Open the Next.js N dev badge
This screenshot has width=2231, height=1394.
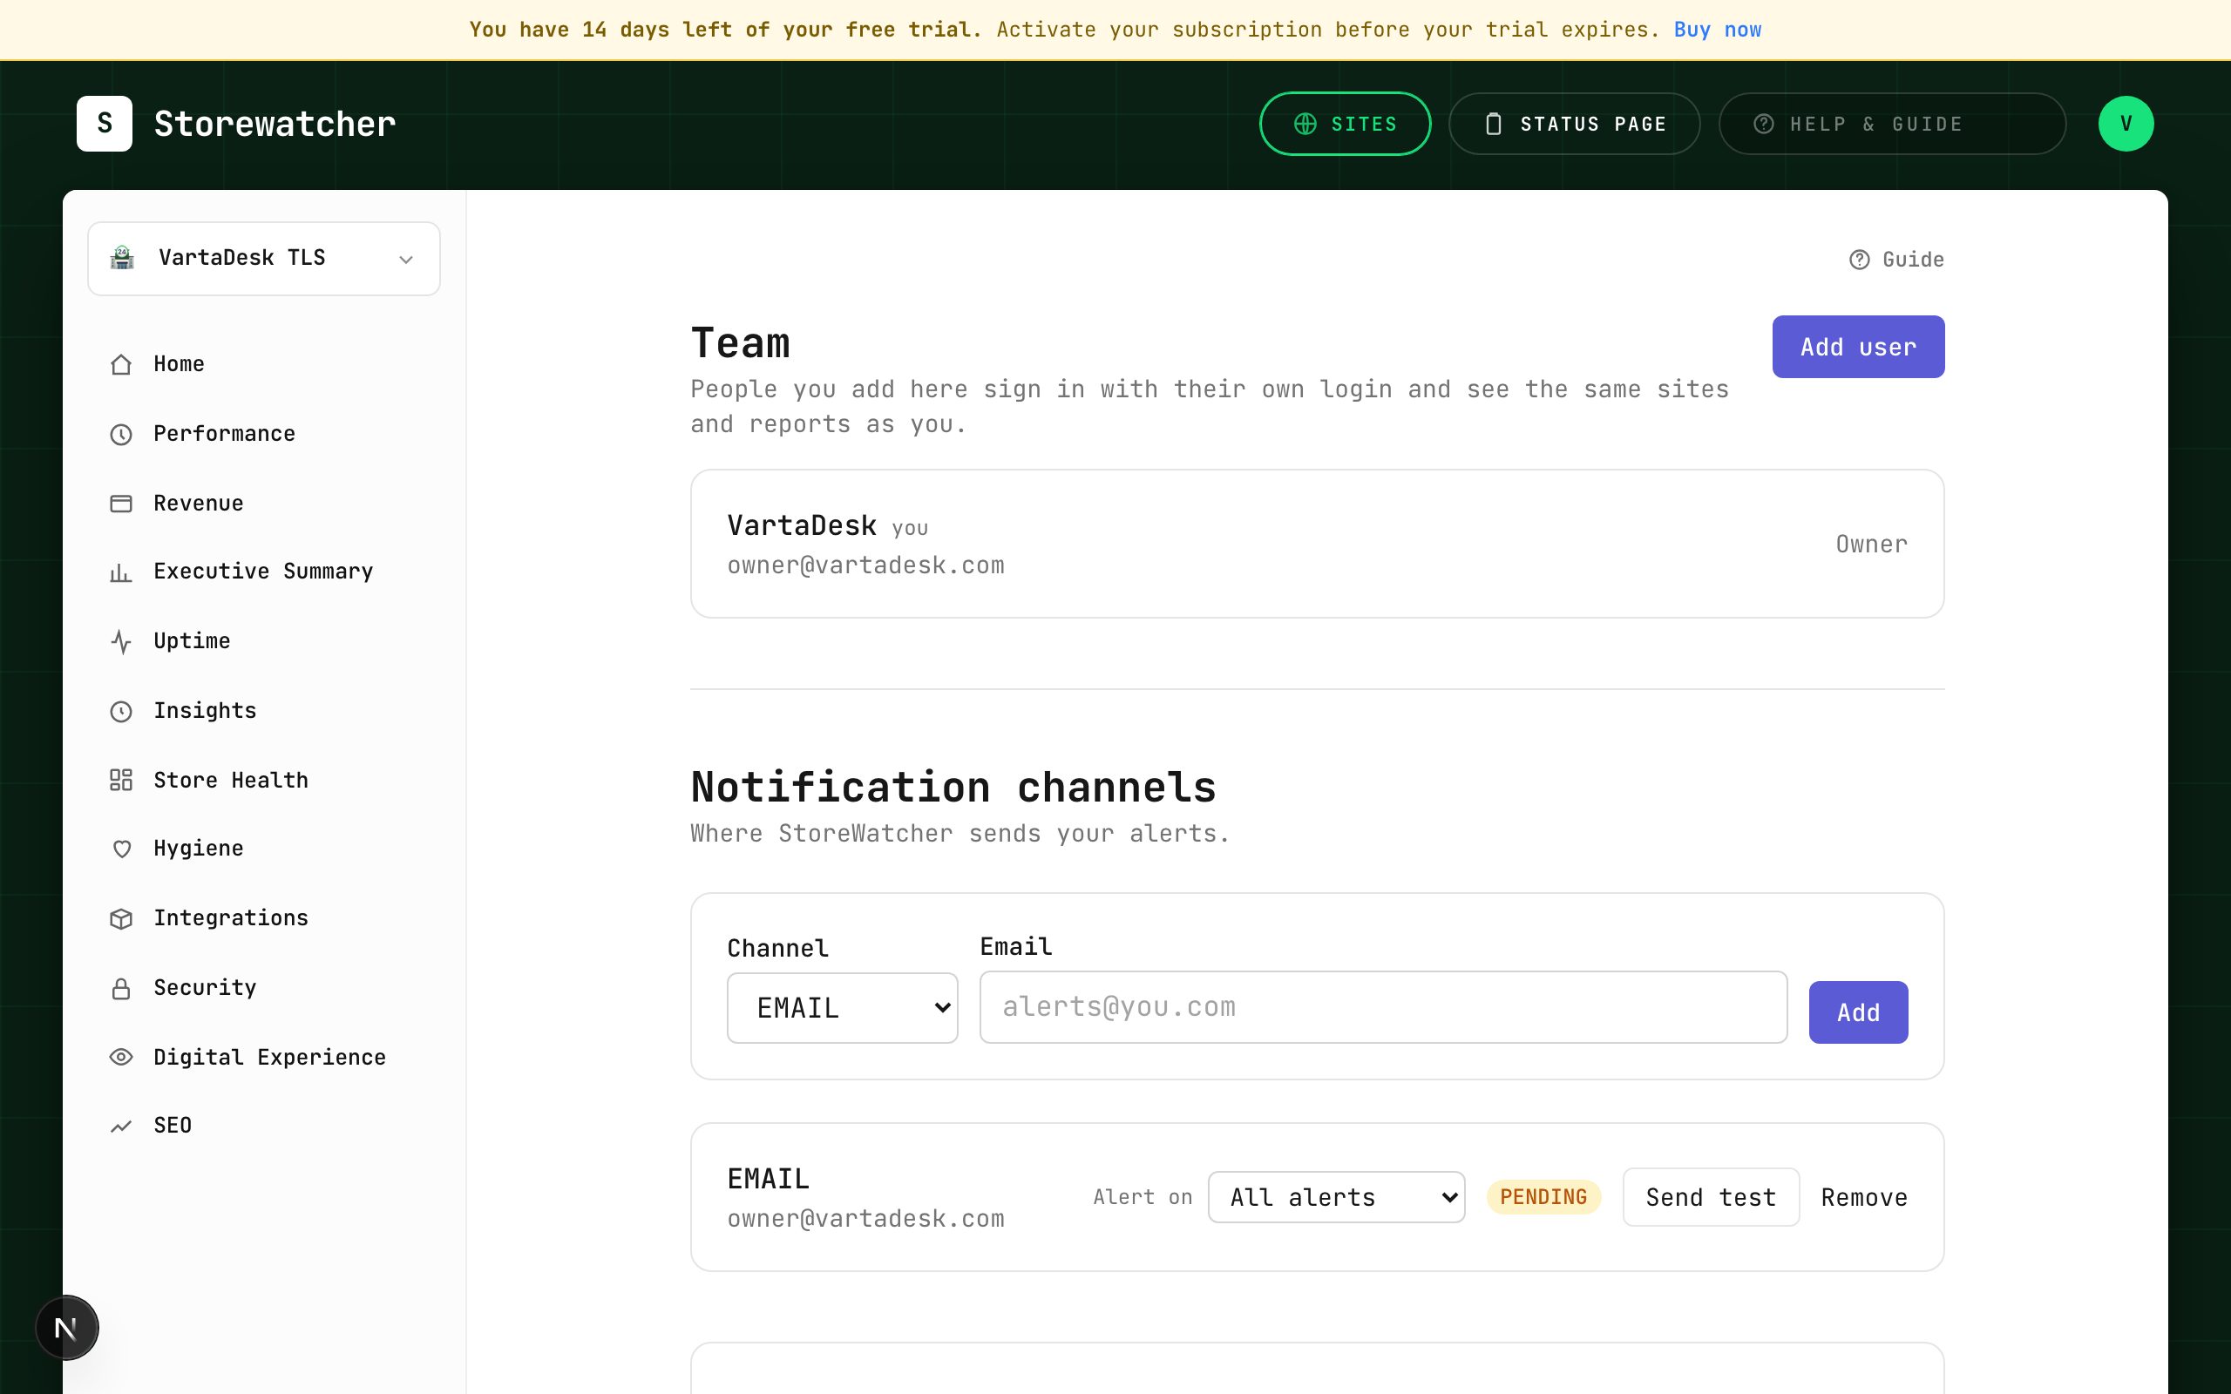[x=66, y=1328]
